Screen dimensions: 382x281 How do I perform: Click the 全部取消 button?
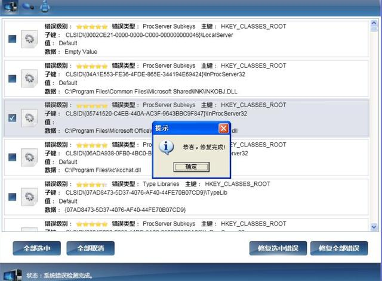click(x=90, y=248)
